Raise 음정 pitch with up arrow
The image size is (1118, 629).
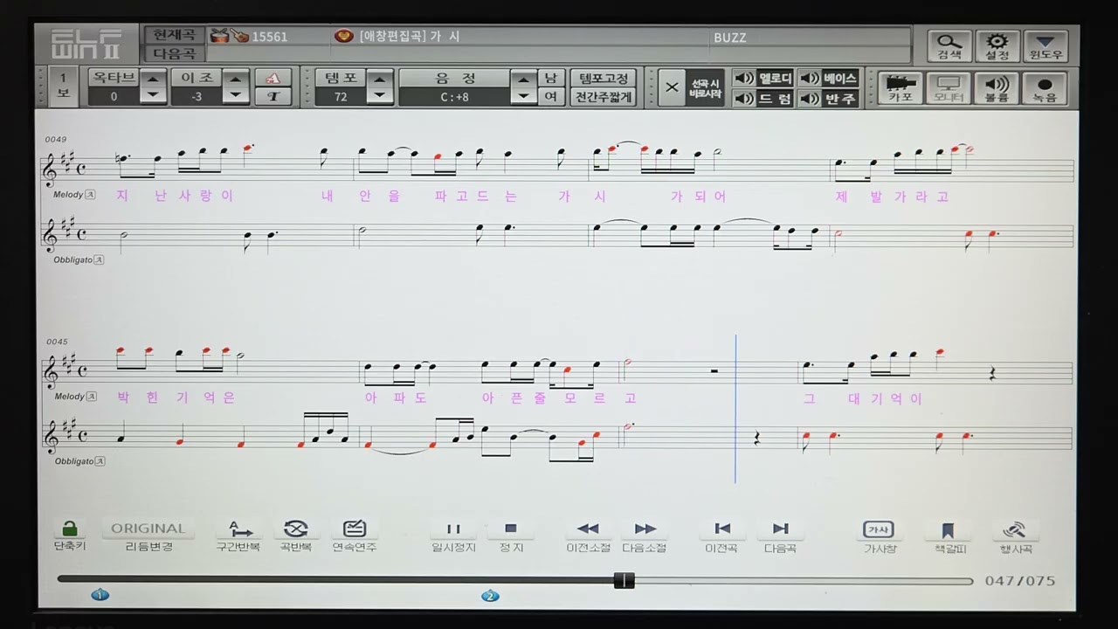[522, 79]
